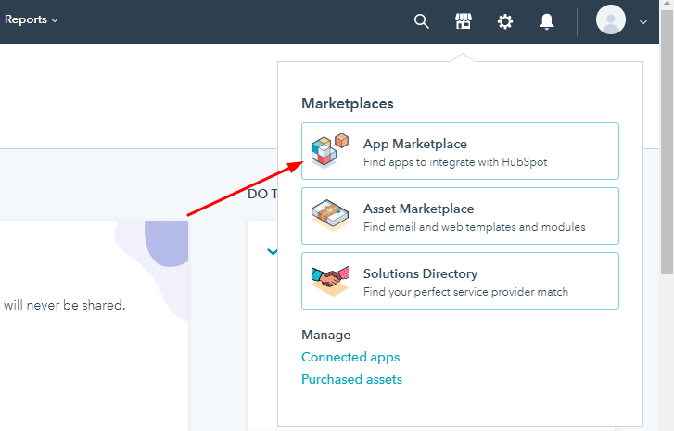Viewport: 674px width, 431px height.
Task: Click the handshake Solutions Directory icon
Action: (x=330, y=281)
